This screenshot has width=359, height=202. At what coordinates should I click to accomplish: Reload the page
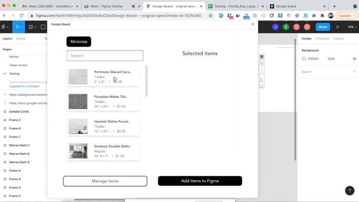coord(21,16)
